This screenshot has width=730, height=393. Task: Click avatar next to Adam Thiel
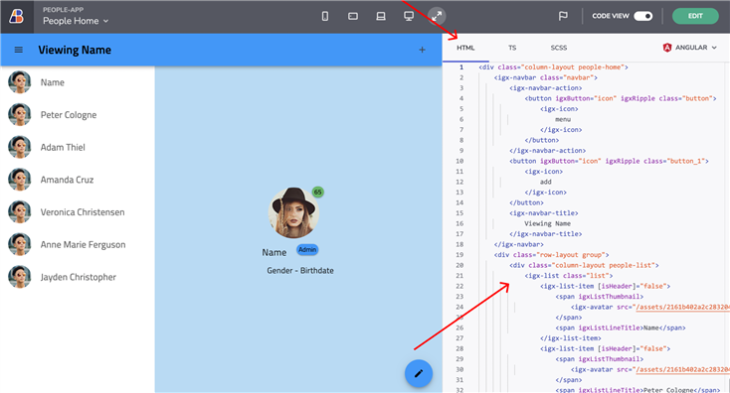[x=20, y=147]
